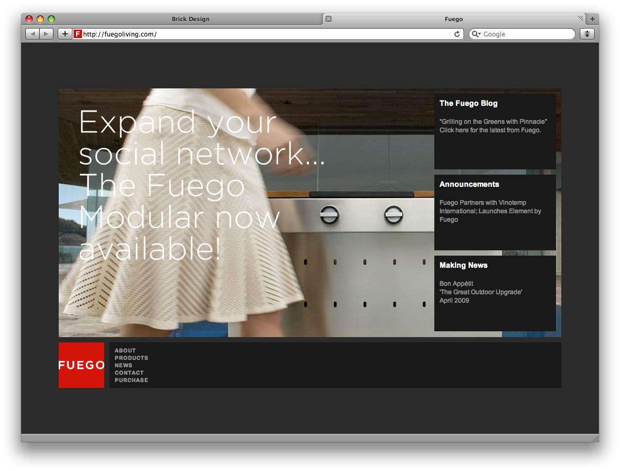Go forward with the browser forward arrow

point(46,34)
